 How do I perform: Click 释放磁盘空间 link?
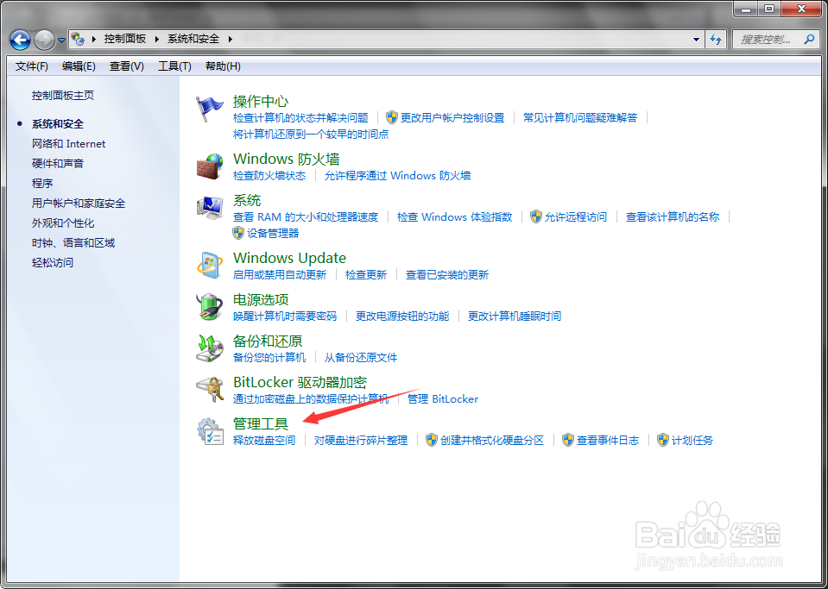click(264, 440)
